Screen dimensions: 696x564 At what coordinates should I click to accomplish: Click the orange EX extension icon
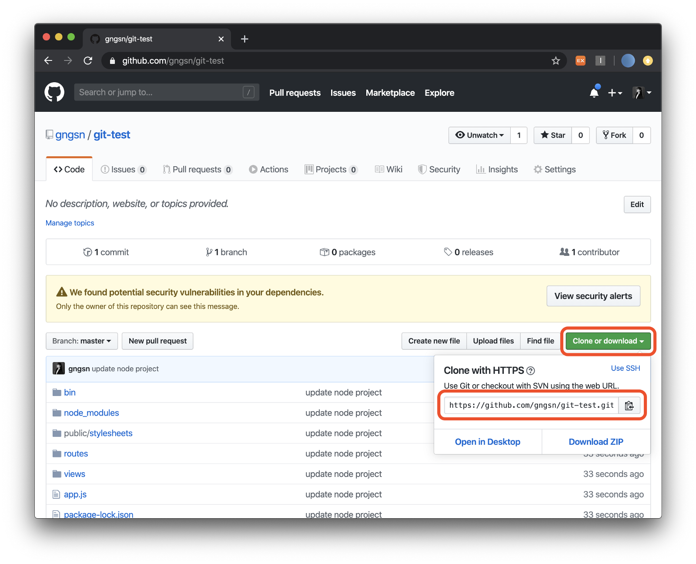pyautogui.click(x=580, y=60)
